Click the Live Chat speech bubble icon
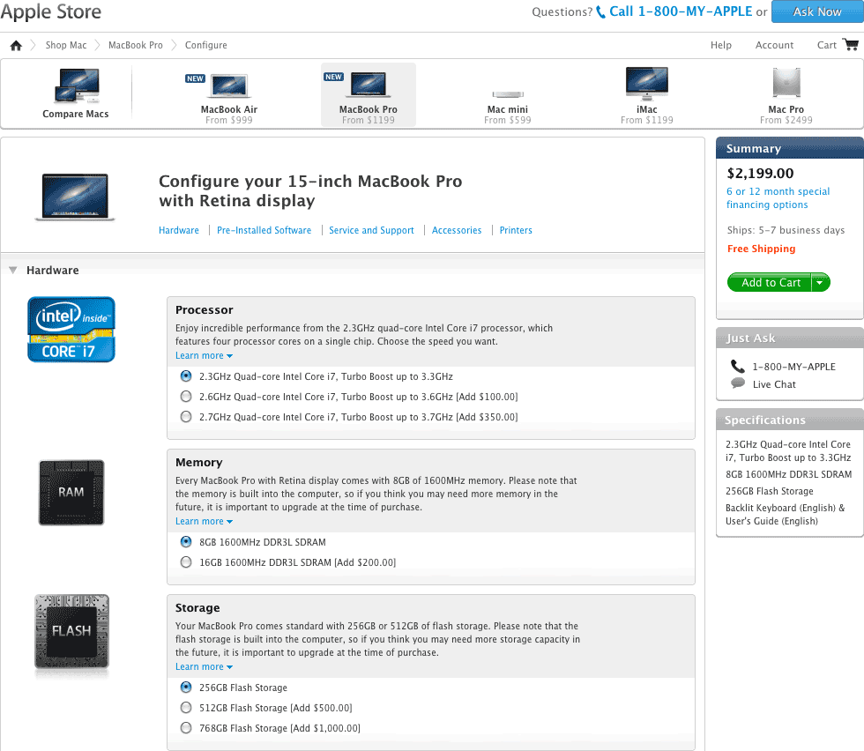Viewport: 864px width, 751px height. click(x=738, y=383)
